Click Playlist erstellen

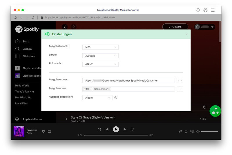click(x=28, y=68)
